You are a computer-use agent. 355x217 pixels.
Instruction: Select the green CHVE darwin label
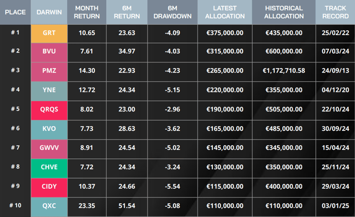(x=49, y=167)
